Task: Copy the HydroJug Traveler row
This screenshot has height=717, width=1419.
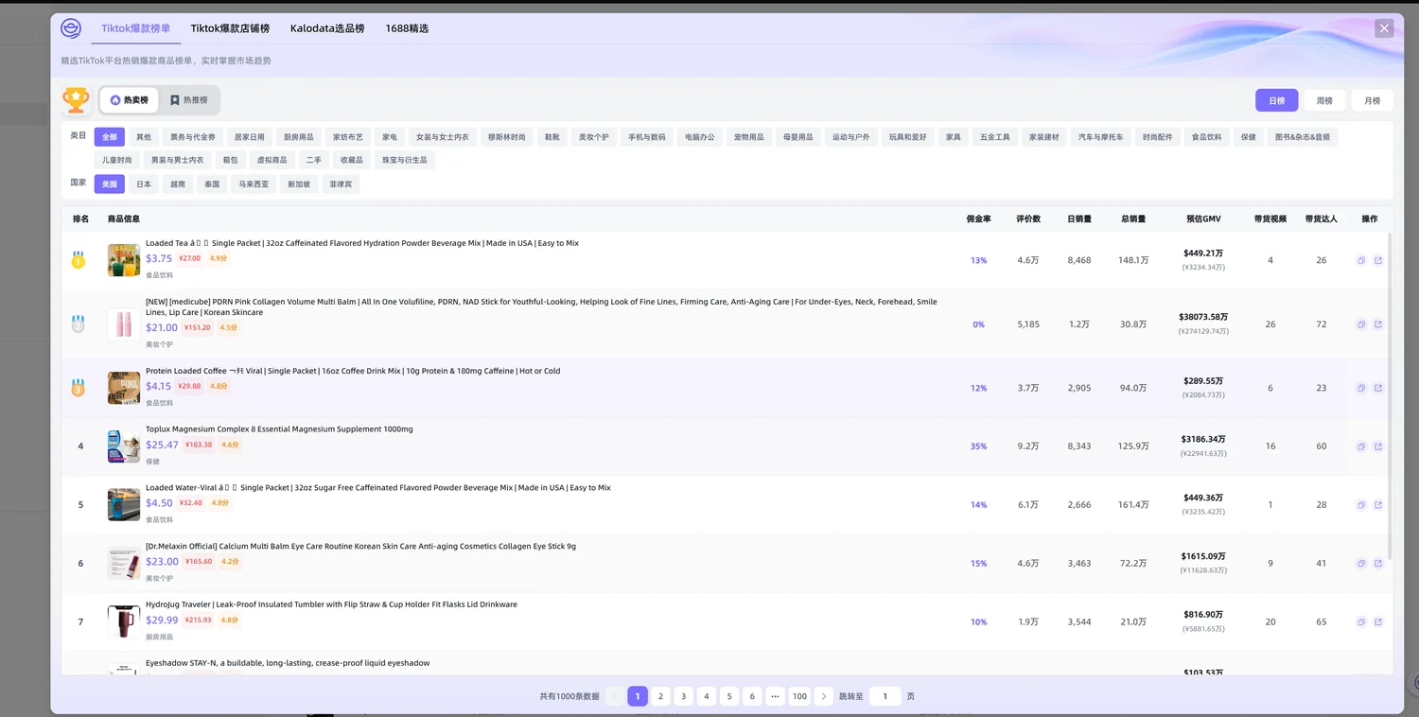Action: (x=1361, y=622)
